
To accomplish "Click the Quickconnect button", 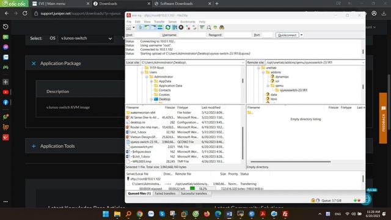I will [x=287, y=35].
